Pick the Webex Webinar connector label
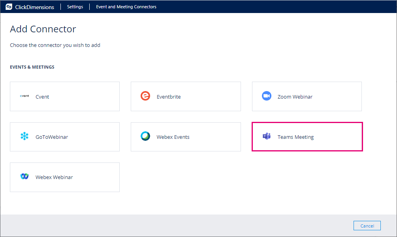Screen dimensions: 397x237 pos(54,177)
